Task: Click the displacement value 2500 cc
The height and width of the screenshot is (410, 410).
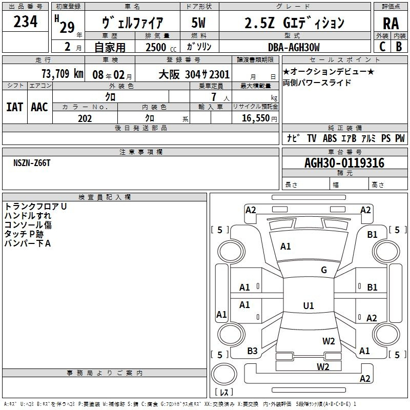Action: [161, 47]
